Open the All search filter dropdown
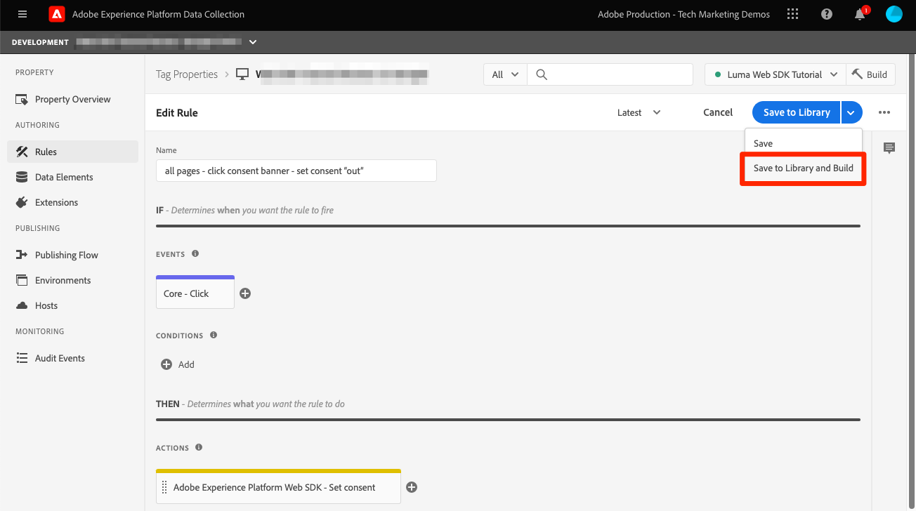This screenshot has width=916, height=511. tap(505, 74)
